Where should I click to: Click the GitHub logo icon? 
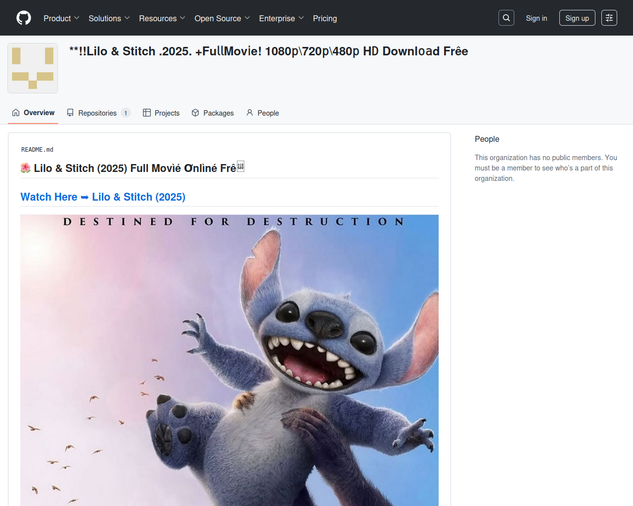[x=24, y=18]
